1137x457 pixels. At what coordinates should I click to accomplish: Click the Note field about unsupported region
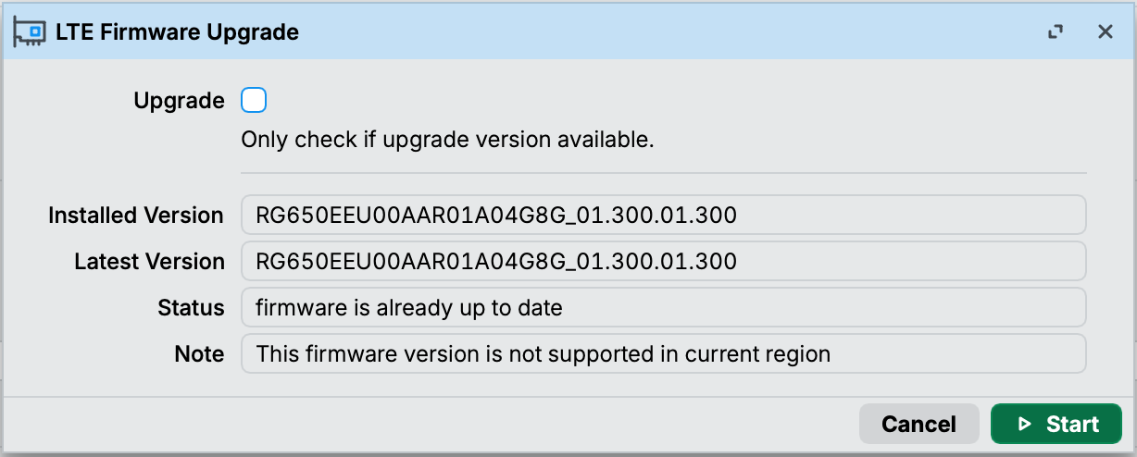(x=663, y=353)
